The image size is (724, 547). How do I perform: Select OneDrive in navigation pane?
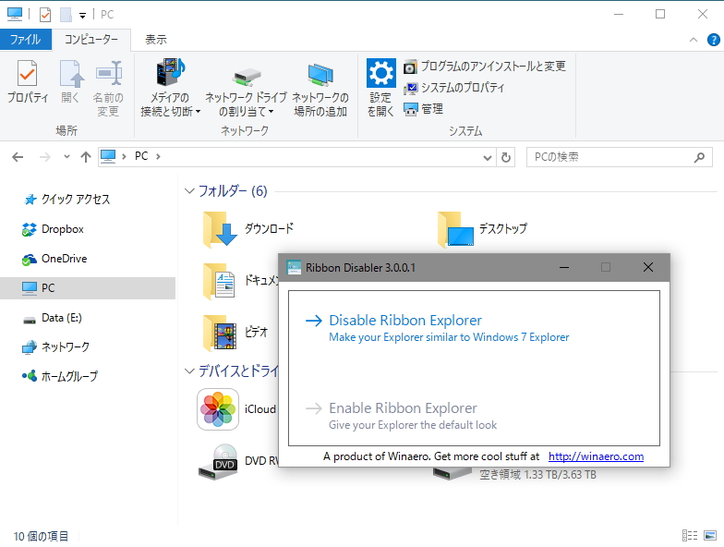[54, 259]
